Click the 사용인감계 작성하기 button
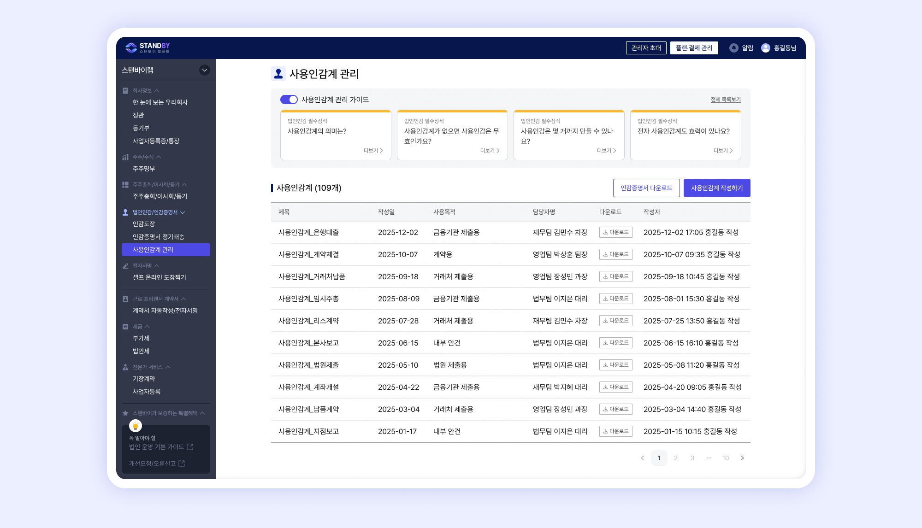The image size is (922, 528). pos(716,188)
